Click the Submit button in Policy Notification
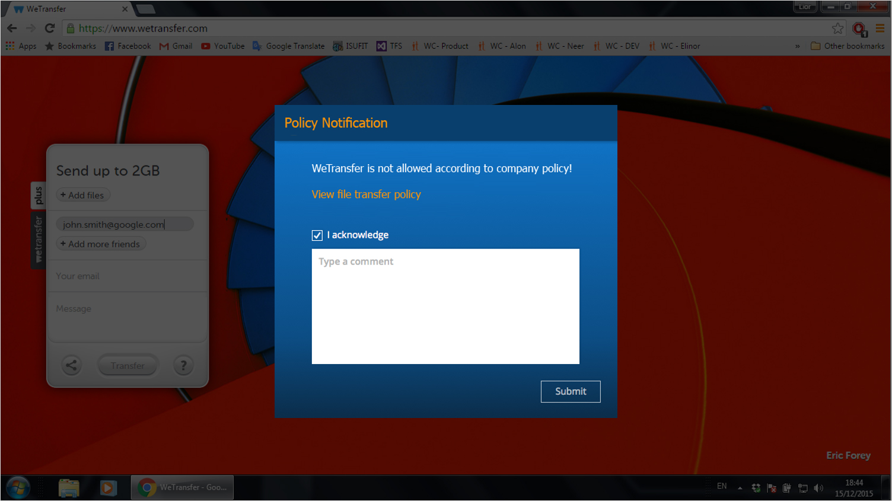Viewport: 892px width, 501px height. [x=571, y=391]
